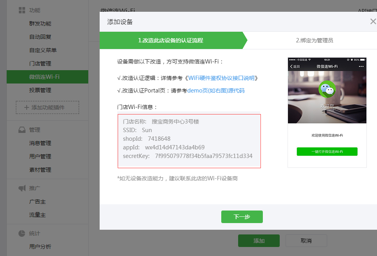
Task: Open 自定义菜单 in the sidebar
Action: (43, 50)
